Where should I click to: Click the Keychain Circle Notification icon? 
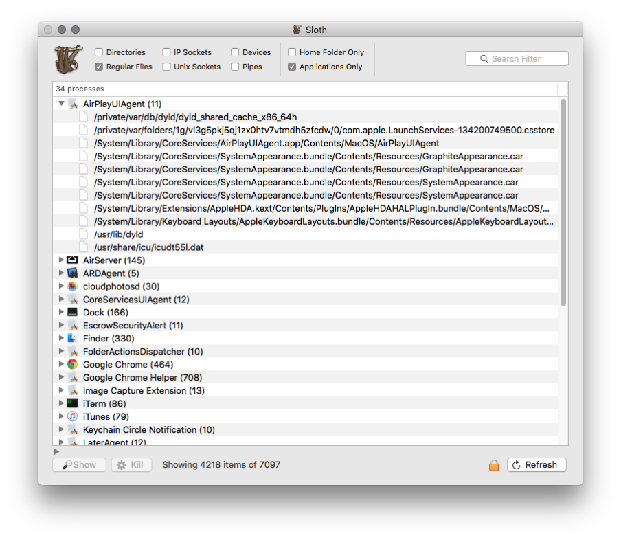pyautogui.click(x=73, y=429)
